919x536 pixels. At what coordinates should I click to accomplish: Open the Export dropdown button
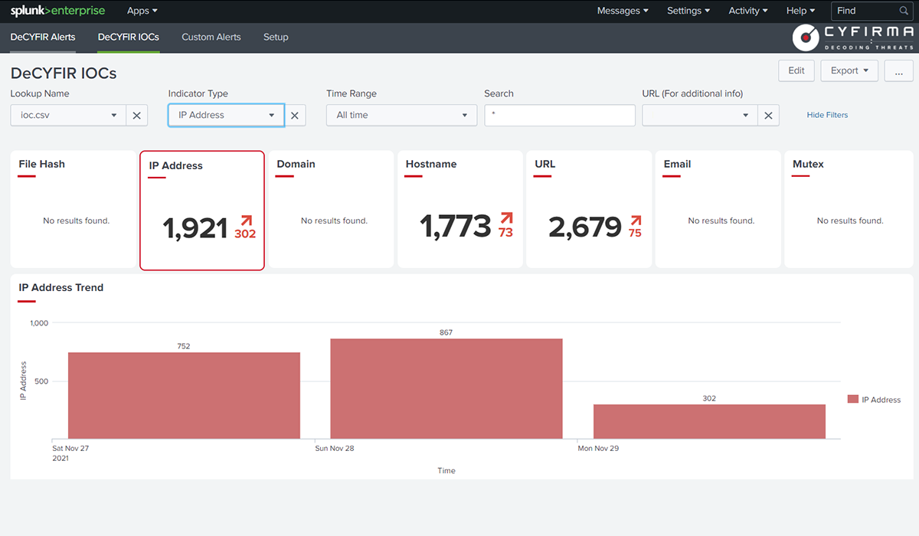click(849, 70)
